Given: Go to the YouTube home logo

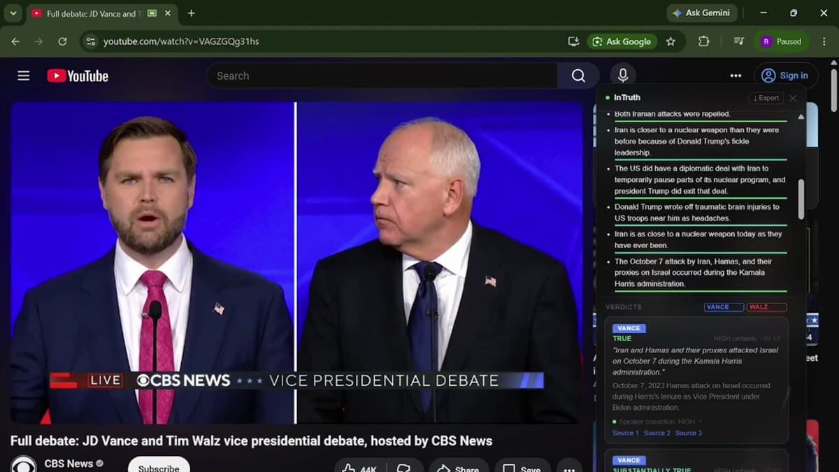Looking at the screenshot, I should (78, 76).
